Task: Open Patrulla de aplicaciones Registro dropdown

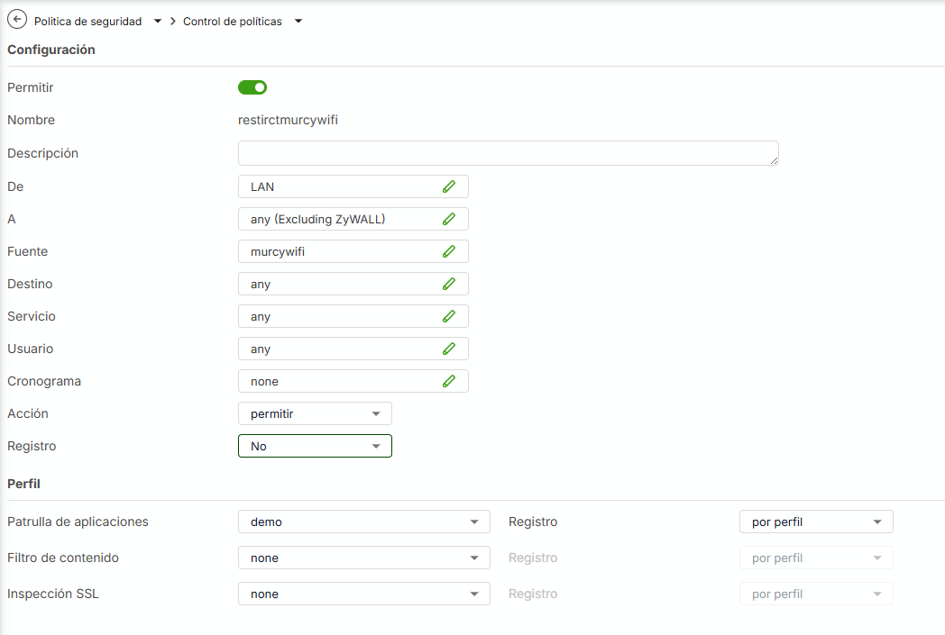Action: click(816, 522)
